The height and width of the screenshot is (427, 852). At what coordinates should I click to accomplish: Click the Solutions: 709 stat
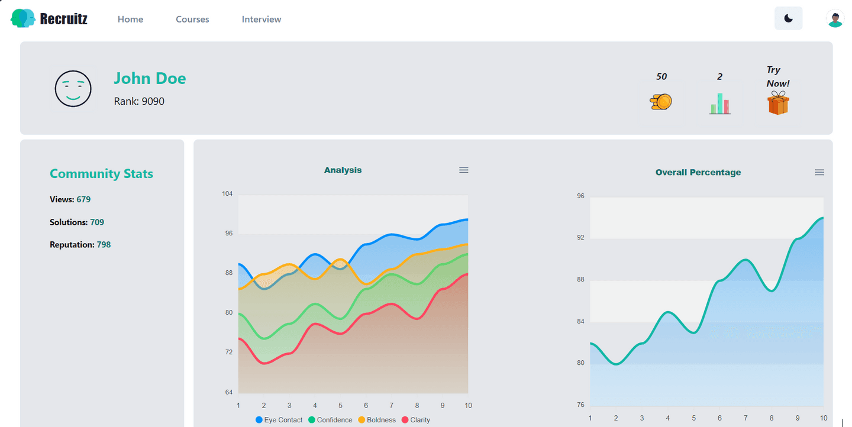pos(77,222)
